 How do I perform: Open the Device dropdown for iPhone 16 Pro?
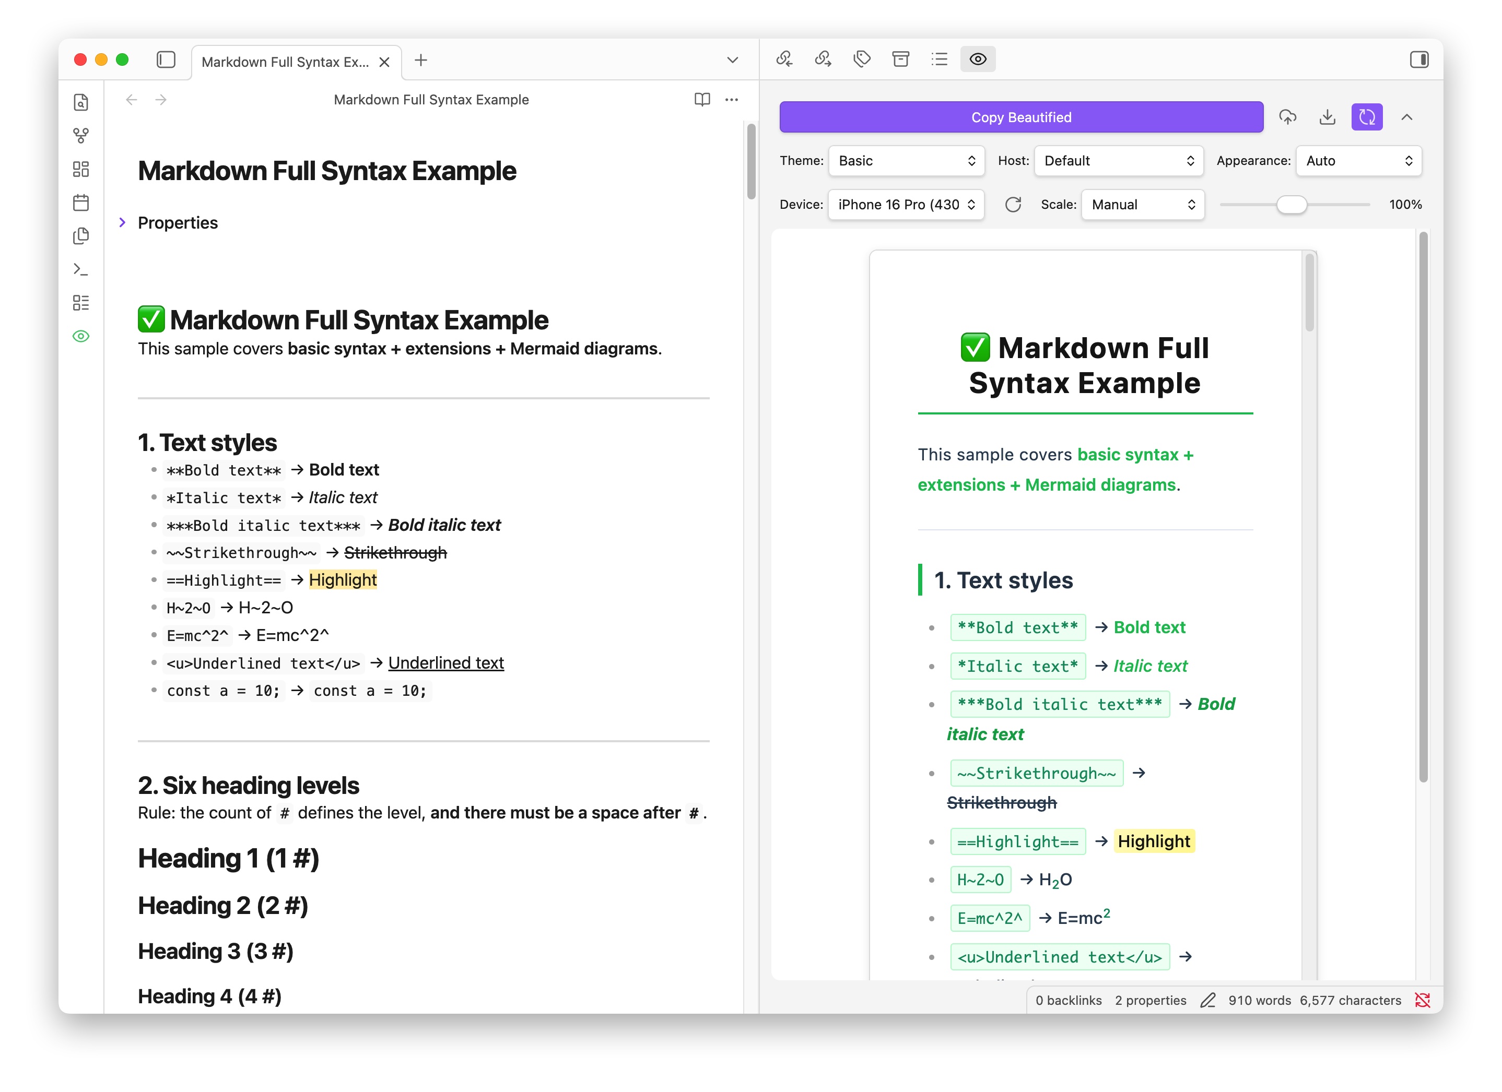coord(906,205)
